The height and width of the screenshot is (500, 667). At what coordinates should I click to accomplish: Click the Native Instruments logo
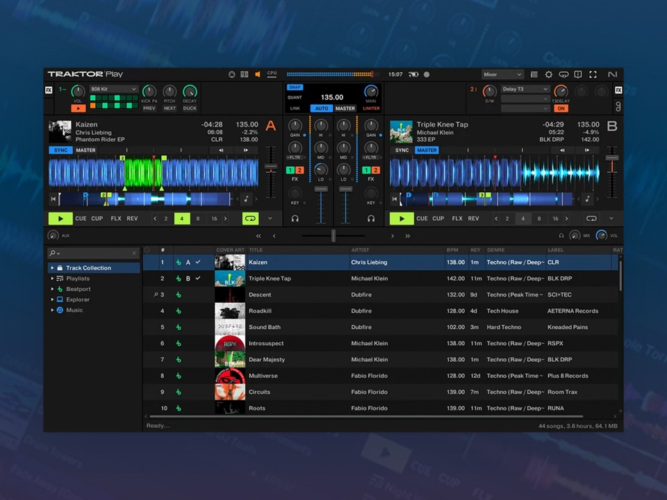[x=612, y=74]
